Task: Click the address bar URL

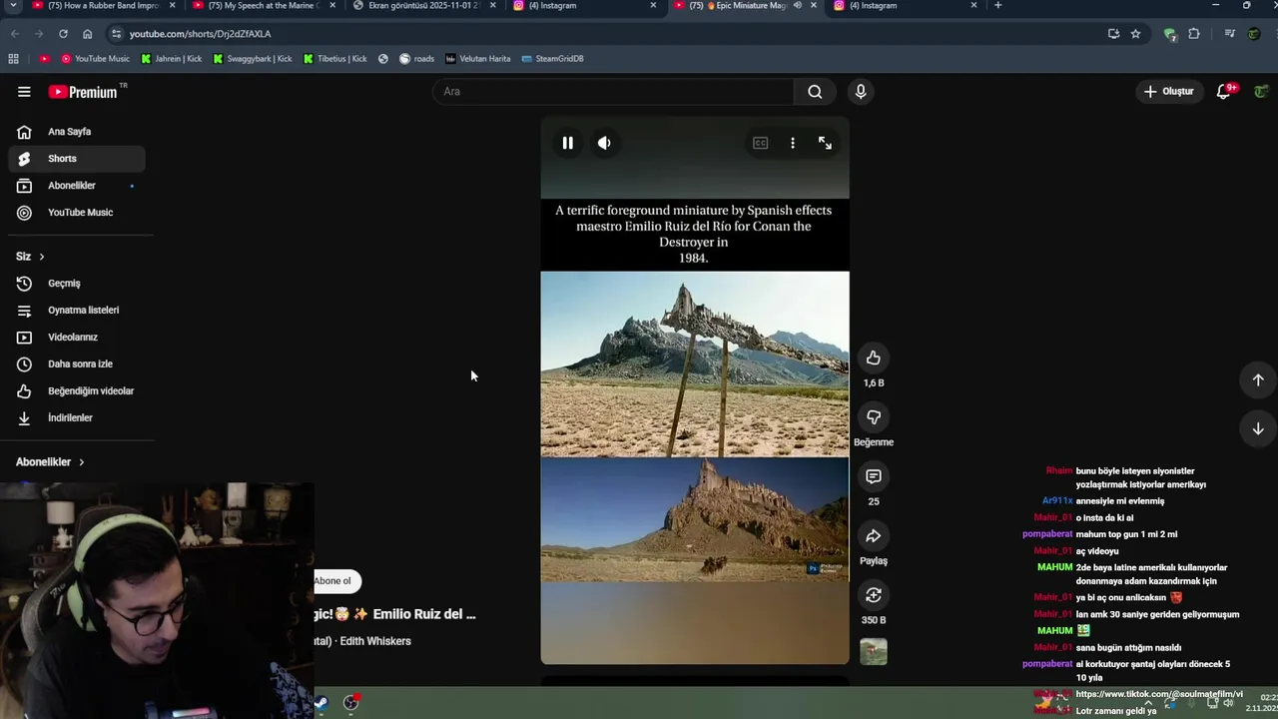Action: tap(200, 34)
